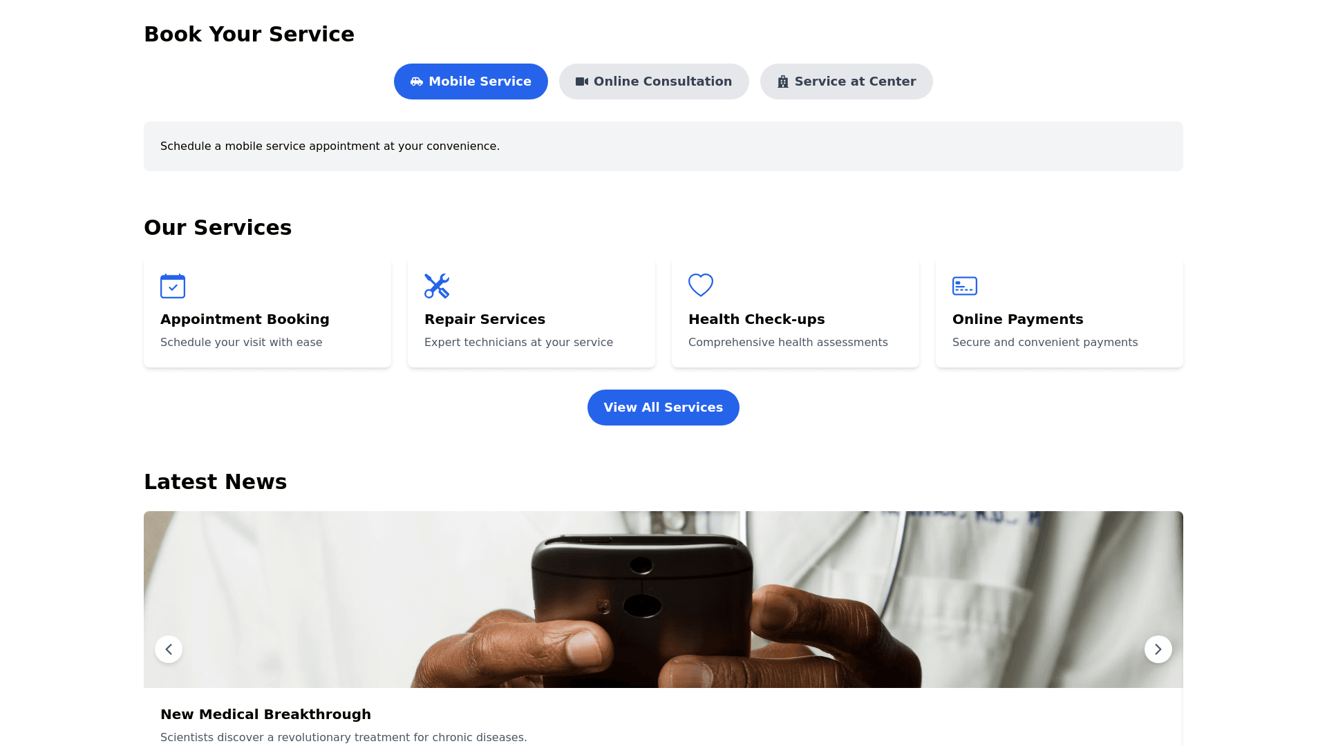Viewport: 1327px width, 746px height.
Task: Select Health Check-ups card heading
Action: coord(757,319)
